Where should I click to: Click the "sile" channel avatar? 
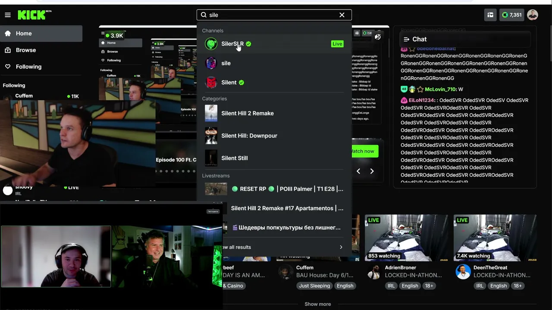(211, 63)
